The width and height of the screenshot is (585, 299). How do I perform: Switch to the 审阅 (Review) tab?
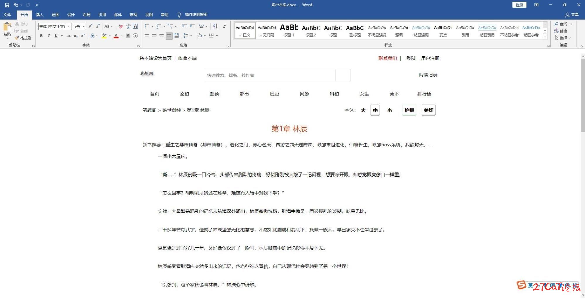(x=133, y=15)
